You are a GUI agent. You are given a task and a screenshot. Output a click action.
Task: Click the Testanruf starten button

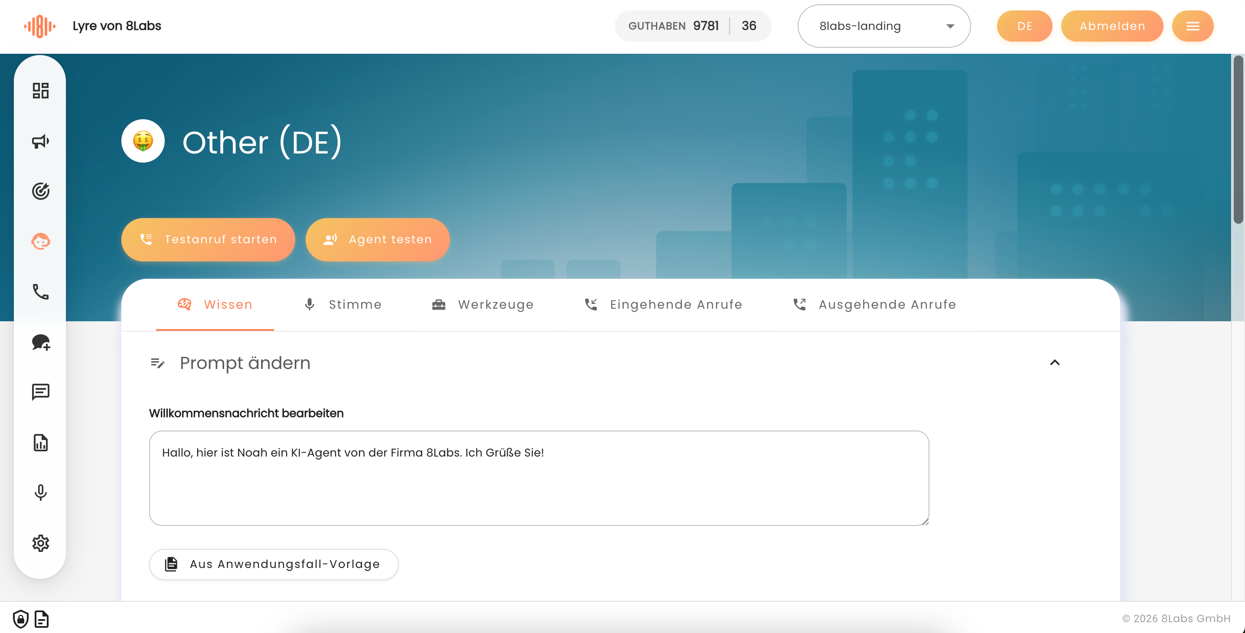(x=209, y=240)
